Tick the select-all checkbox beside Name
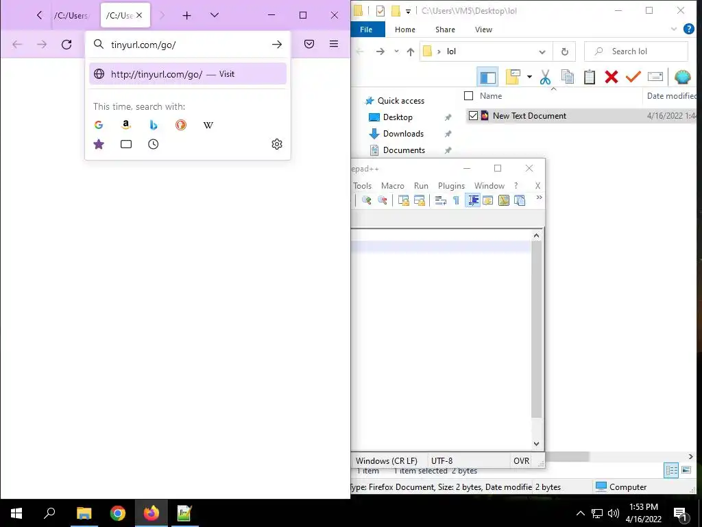The width and height of the screenshot is (702, 527). pos(469,96)
